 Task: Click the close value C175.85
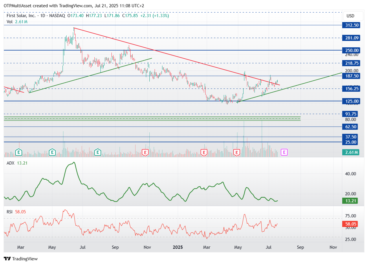[130, 16]
